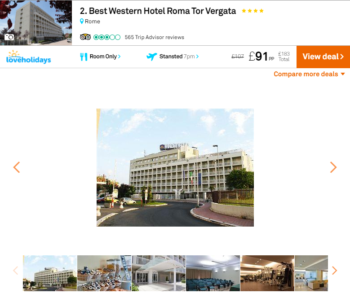This screenshot has height=293, width=350.
Task: Open Room Only board options
Action: [105, 57]
